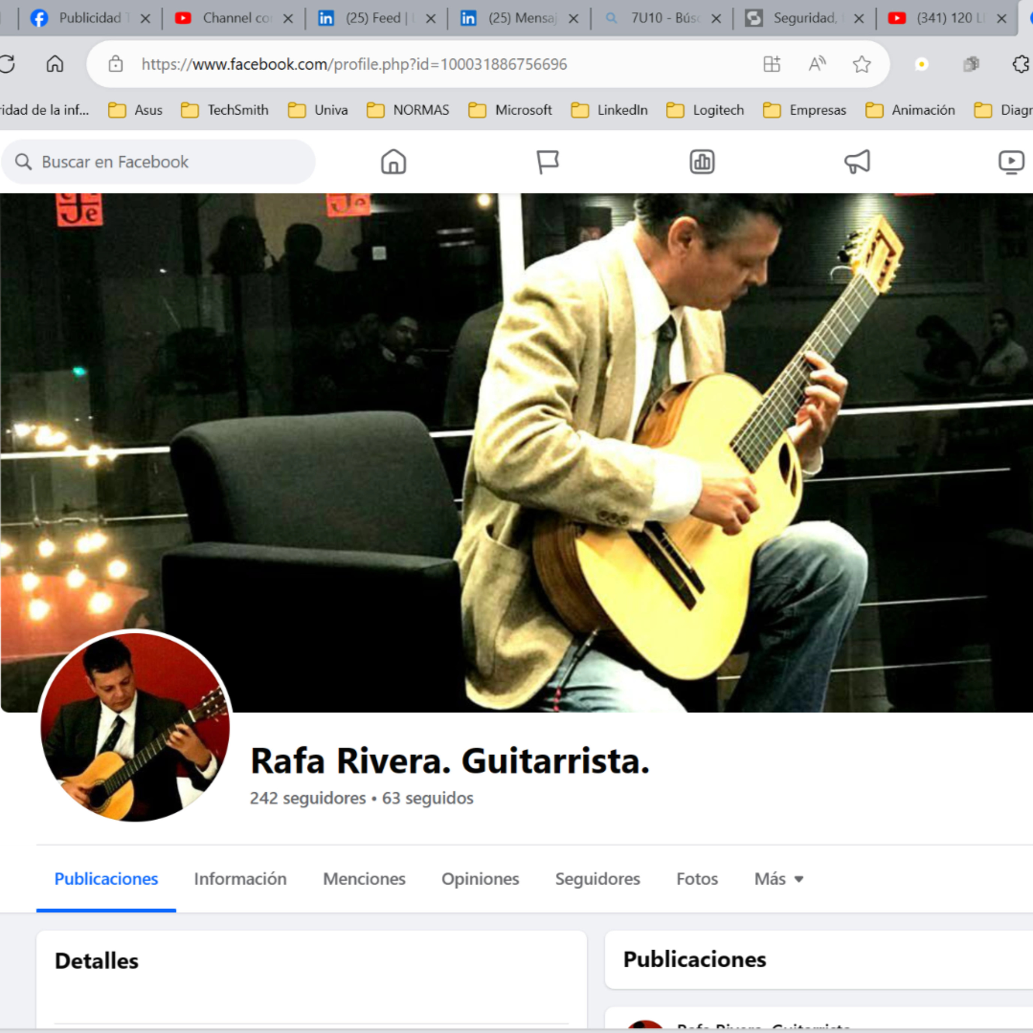Open the split screen apps icon in address bar
Image resolution: width=1033 pixels, height=1033 pixels.
[x=772, y=64]
